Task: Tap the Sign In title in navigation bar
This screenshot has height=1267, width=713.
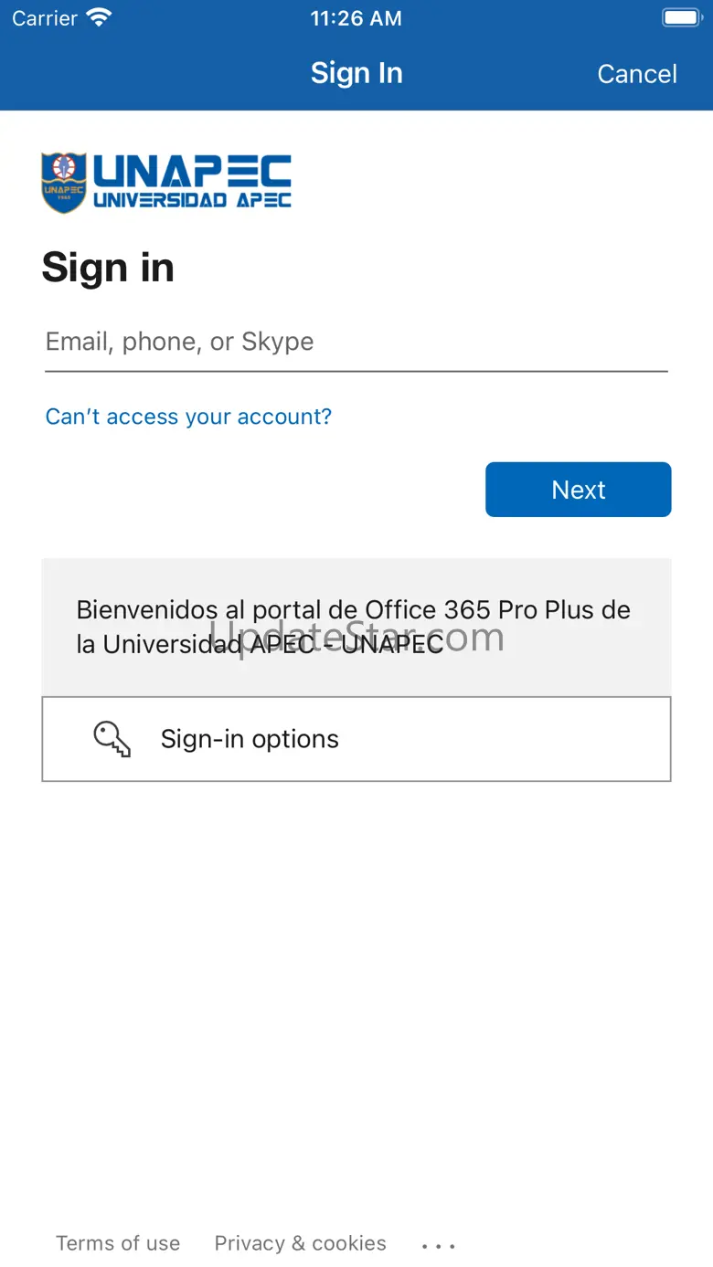Action: (x=356, y=73)
